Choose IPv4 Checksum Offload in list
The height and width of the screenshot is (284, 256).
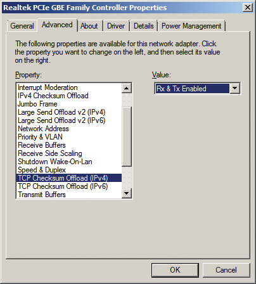[68, 96]
